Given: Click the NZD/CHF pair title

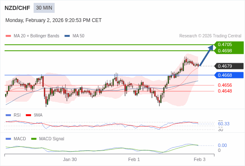Looking at the screenshot, I should pos(17,8).
